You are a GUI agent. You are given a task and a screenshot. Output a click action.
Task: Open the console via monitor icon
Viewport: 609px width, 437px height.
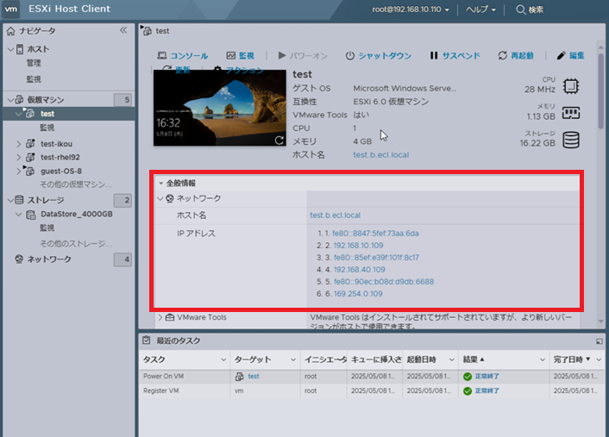coord(162,56)
